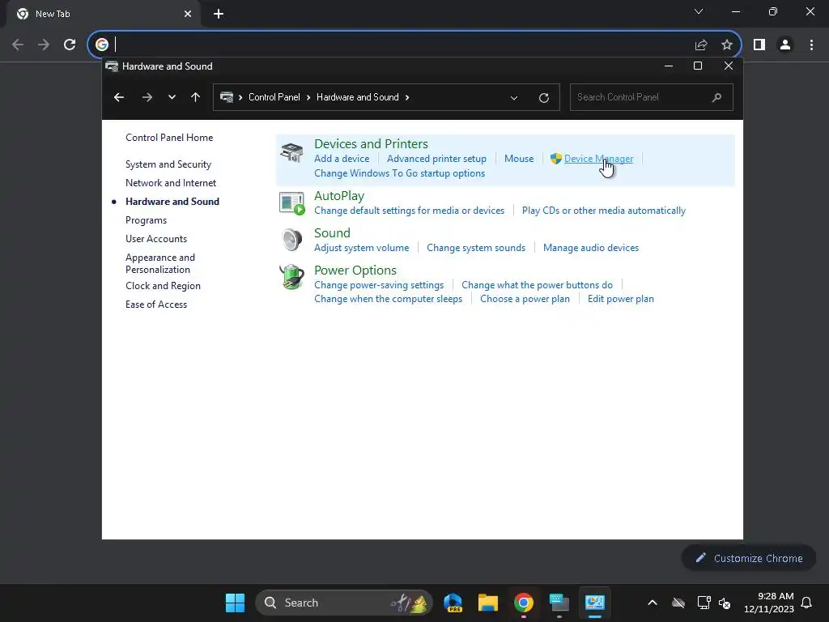Refresh the Control Panel view

[543, 98]
